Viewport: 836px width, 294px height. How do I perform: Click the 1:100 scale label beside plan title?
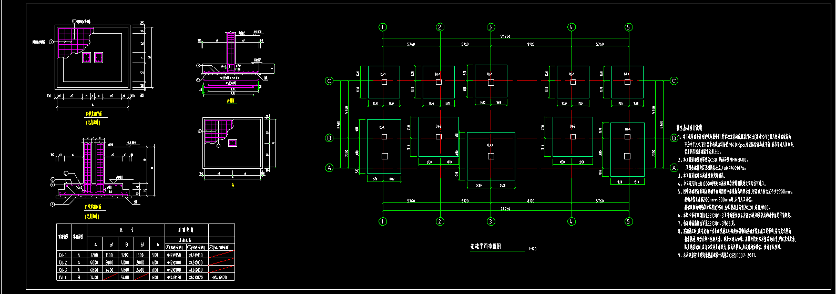tap(533, 249)
